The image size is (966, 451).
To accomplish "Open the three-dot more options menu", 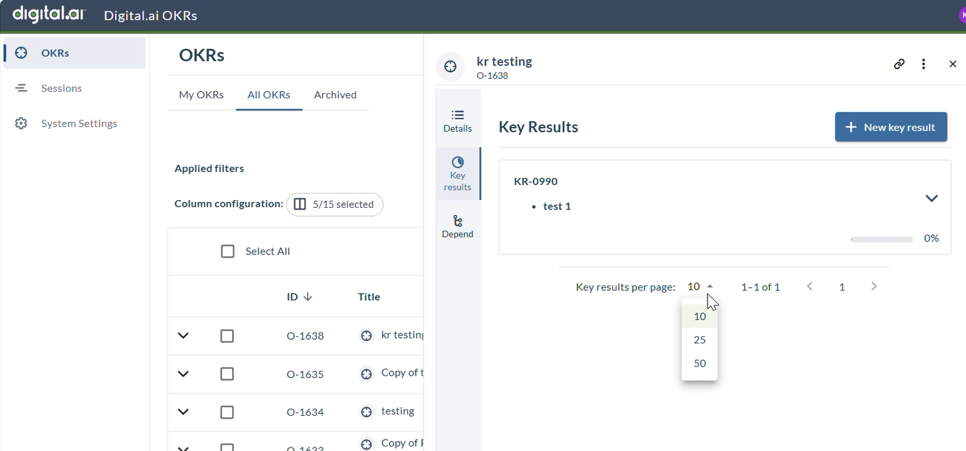I will click(x=924, y=64).
